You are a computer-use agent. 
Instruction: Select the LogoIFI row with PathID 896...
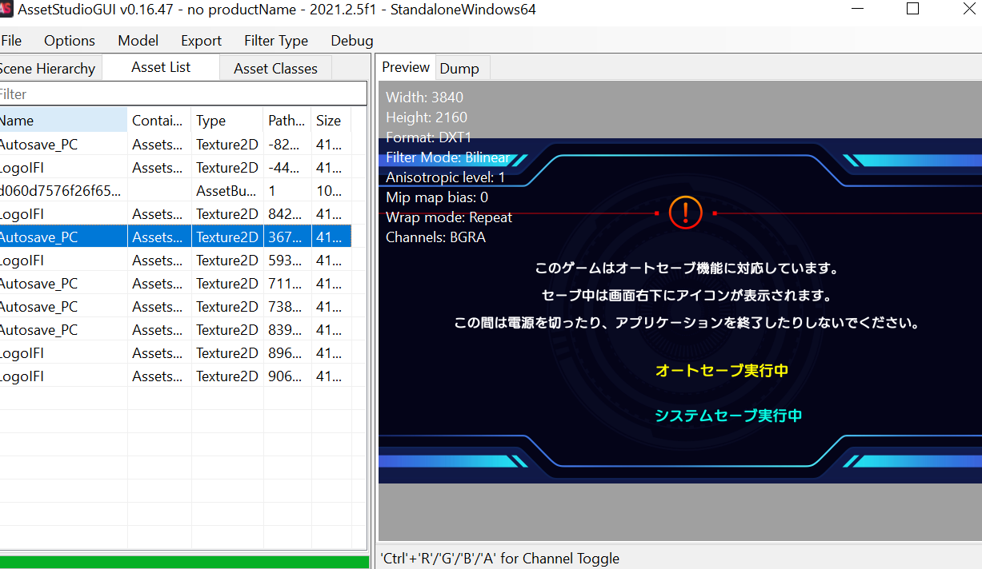(175, 353)
